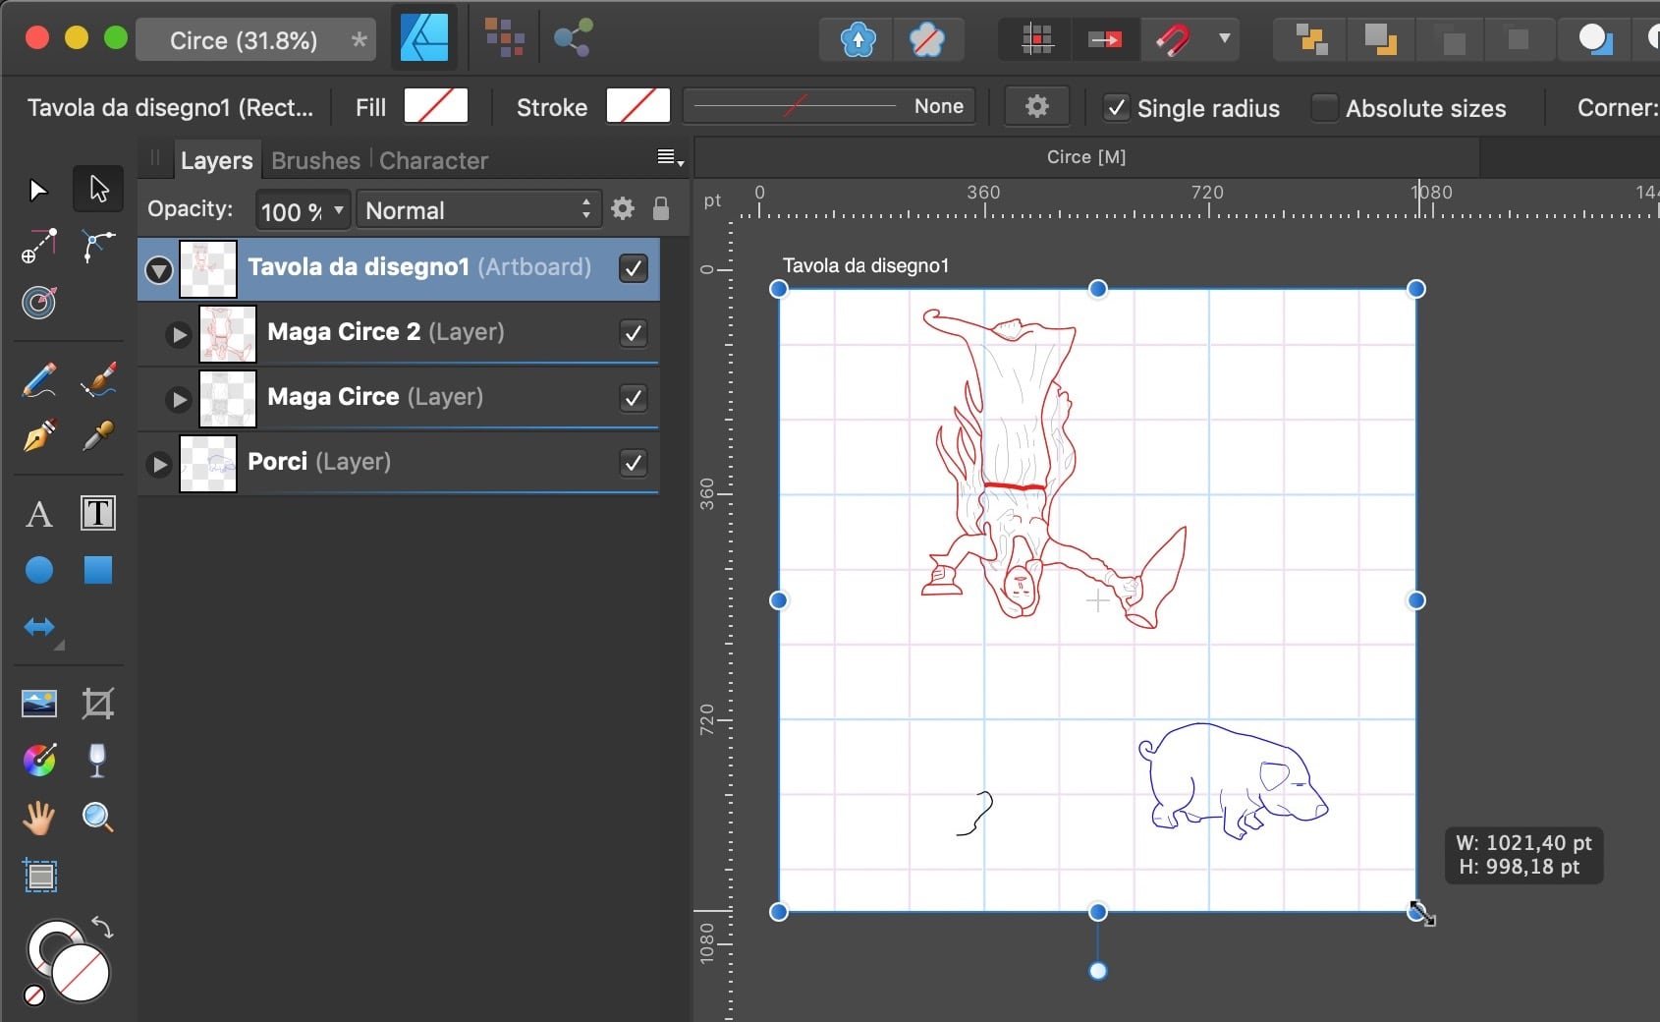Switch to Pixel Persona

(x=504, y=39)
